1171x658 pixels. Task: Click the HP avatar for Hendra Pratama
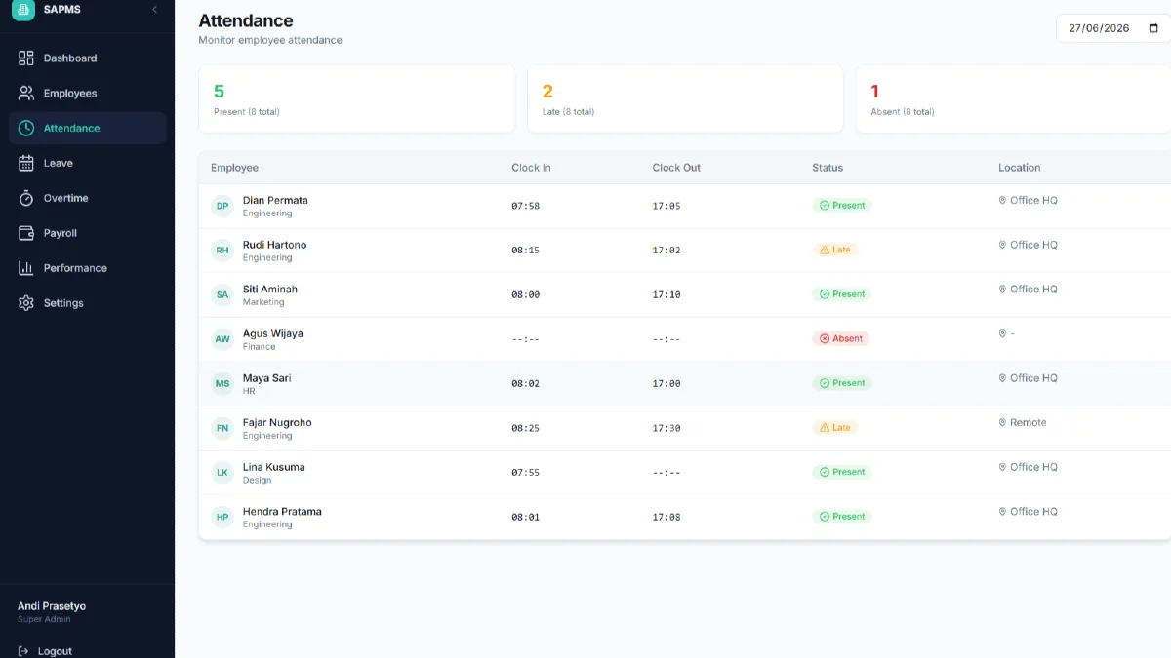tap(222, 517)
